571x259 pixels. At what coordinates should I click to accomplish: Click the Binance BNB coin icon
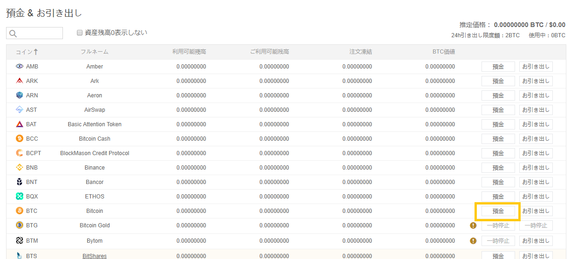[x=20, y=168]
